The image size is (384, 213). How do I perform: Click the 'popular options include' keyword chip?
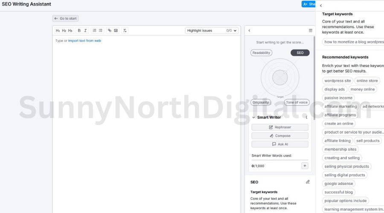tap(346, 201)
